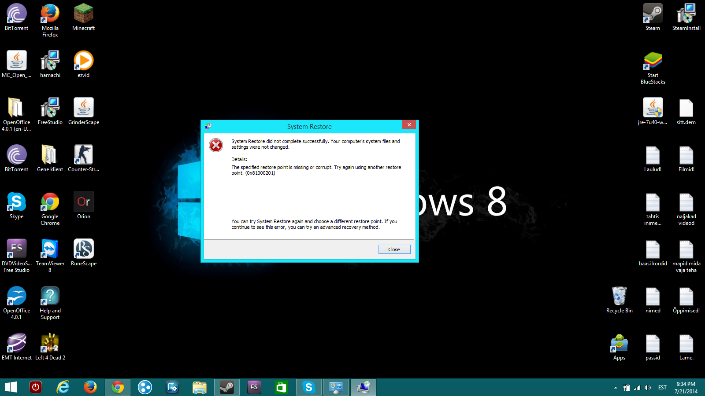Open Windows Store from the taskbar
Viewport: 705px width, 396px height.
pyautogui.click(x=281, y=387)
